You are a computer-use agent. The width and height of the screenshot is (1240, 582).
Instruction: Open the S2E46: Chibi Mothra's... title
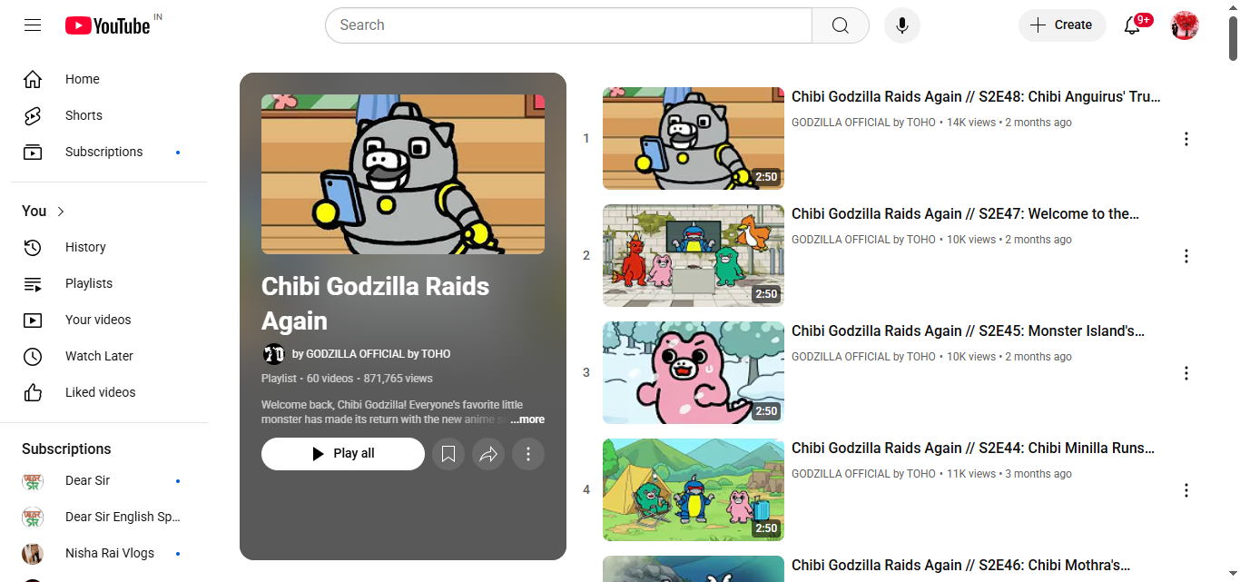pyautogui.click(x=960, y=566)
